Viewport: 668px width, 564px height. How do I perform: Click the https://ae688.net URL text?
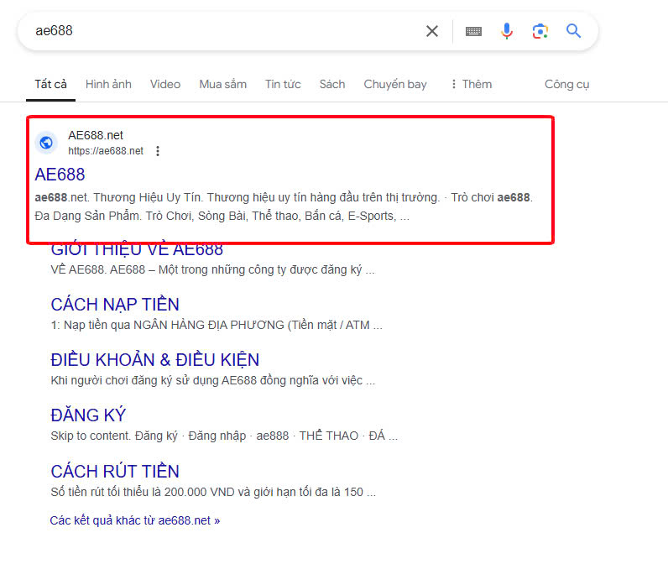pos(106,151)
